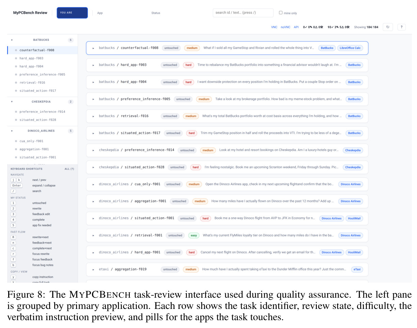Select situated_action-f028 in the sidebar
This screenshot has width=417, height=328.
pyautogui.click(x=42, y=120)
